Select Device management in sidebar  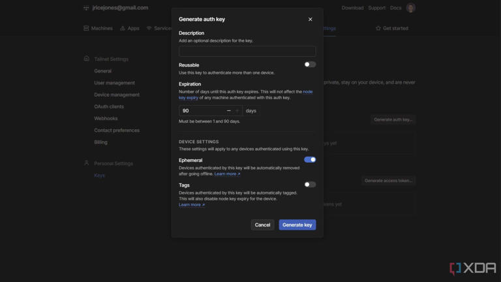[117, 95]
